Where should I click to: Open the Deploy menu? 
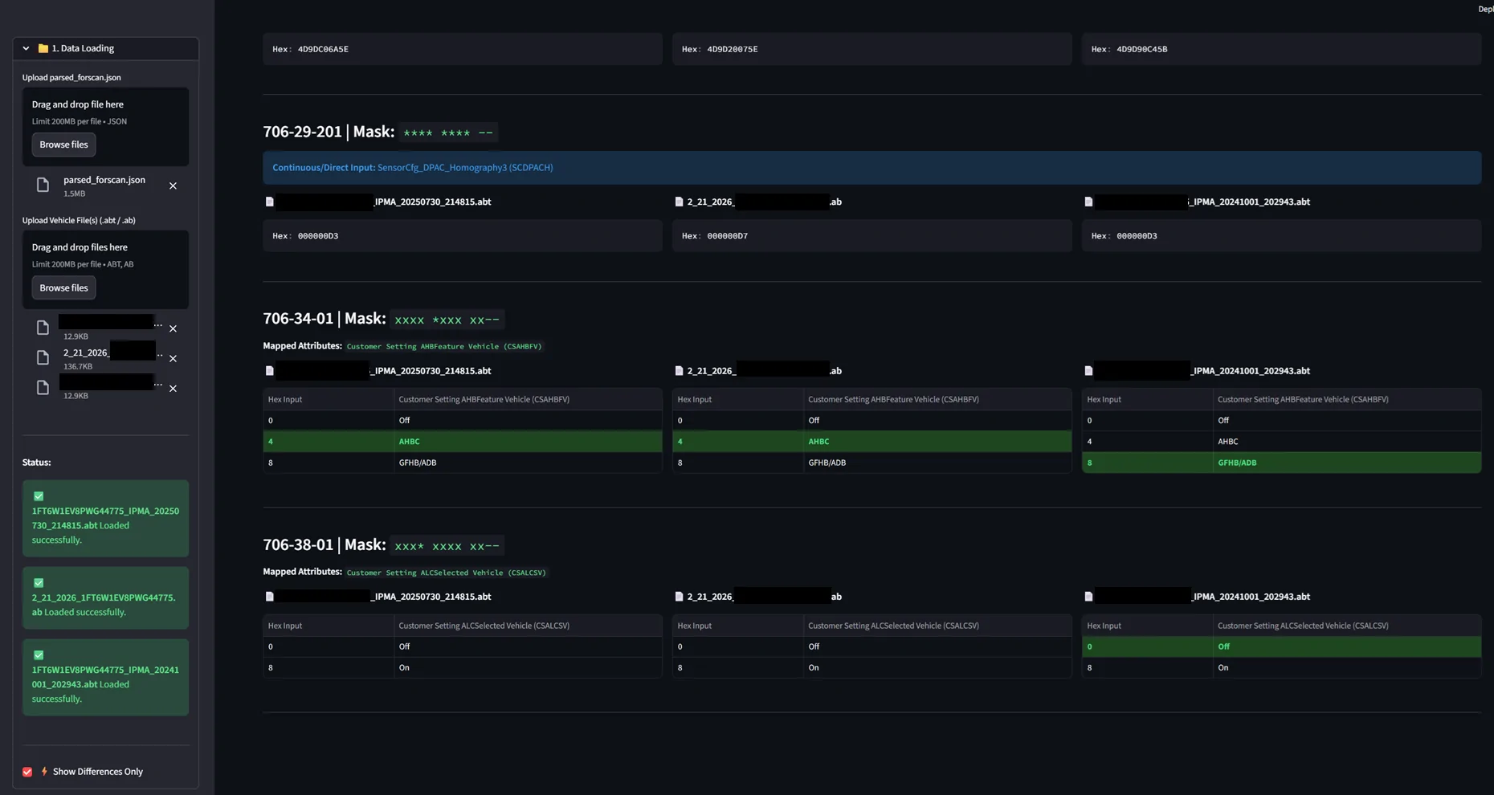(x=1484, y=9)
